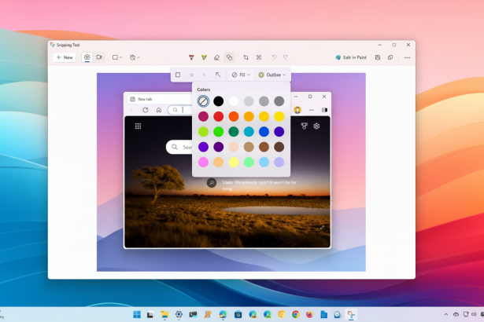Click the New snip button
The width and height of the screenshot is (484, 322).
65,57
